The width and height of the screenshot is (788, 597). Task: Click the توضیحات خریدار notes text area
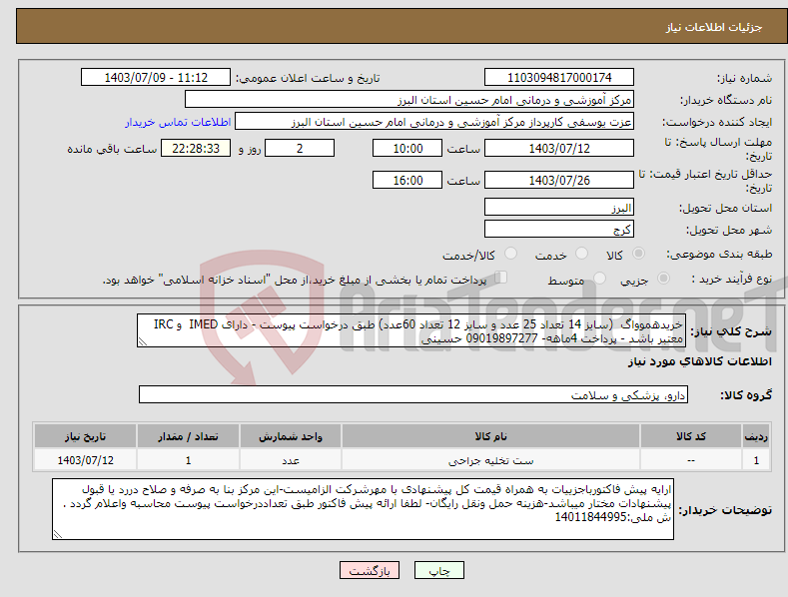tap(363, 509)
